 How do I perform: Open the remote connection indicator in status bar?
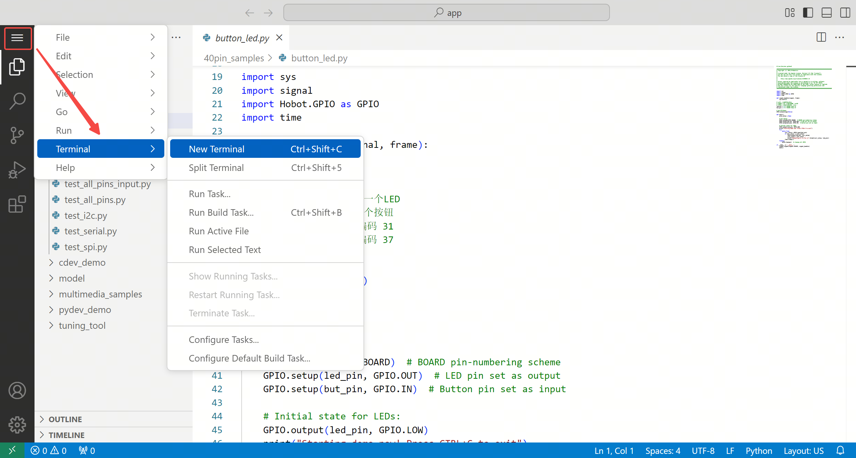[x=12, y=450]
